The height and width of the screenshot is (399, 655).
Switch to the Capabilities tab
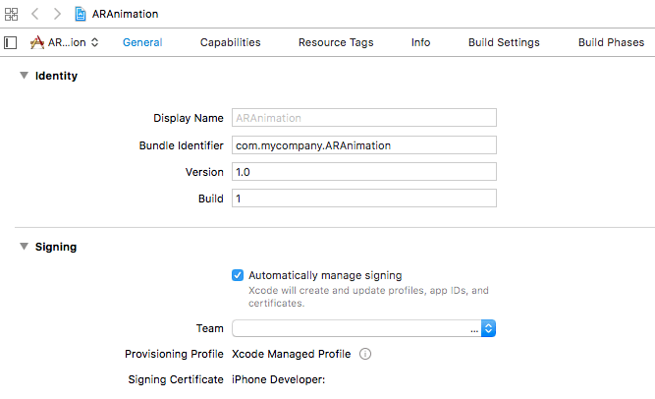230,42
